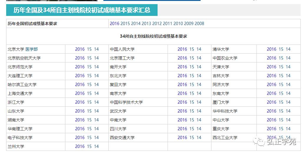Open the 15 link for 四川大学

192,129
